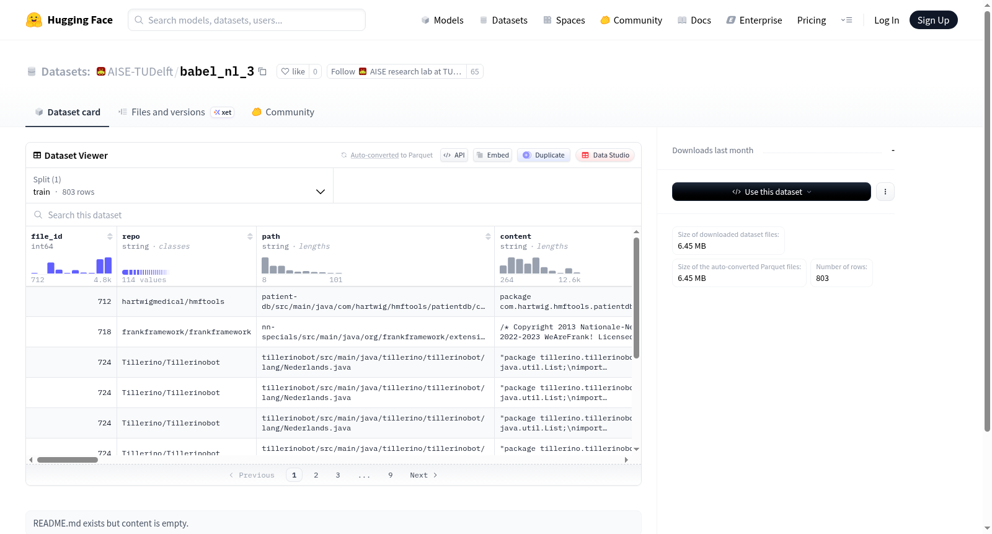Screen dimensions: 992x534
Task: Click the API button
Action: [454, 155]
